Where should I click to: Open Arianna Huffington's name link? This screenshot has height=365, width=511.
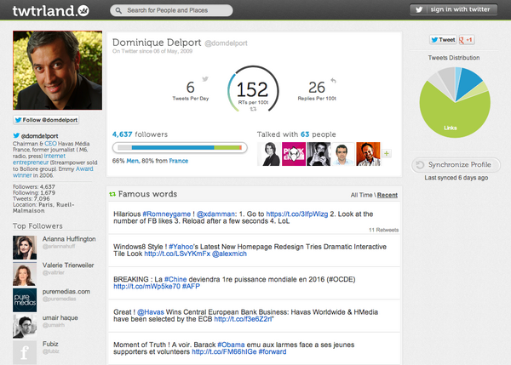[69, 239]
